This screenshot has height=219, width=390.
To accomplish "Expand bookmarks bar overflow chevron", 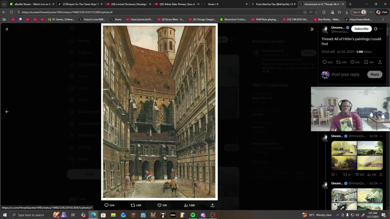I will [x=383, y=19].
